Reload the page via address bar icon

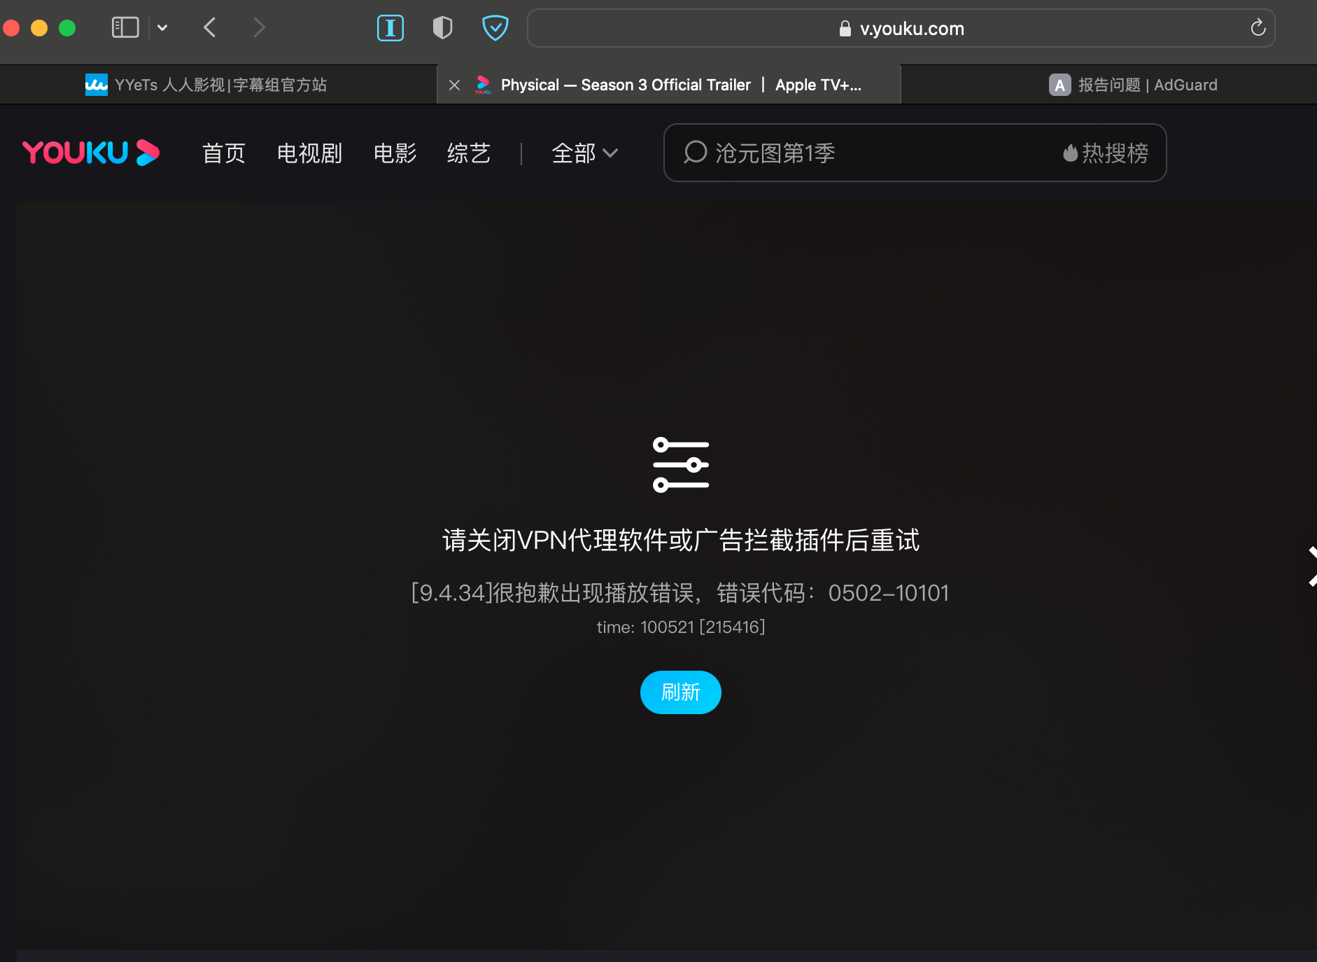tap(1258, 28)
